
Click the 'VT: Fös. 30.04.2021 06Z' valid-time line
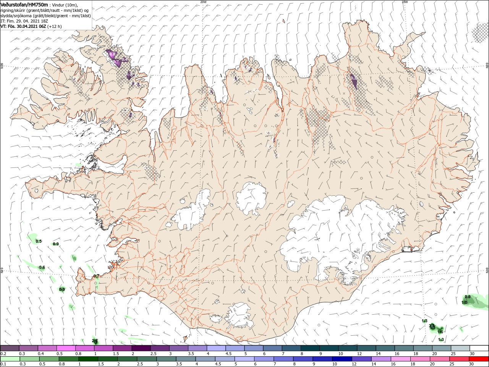point(23,26)
